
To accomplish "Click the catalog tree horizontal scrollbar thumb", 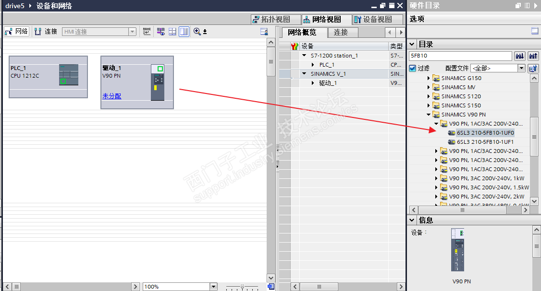I will pos(463,210).
